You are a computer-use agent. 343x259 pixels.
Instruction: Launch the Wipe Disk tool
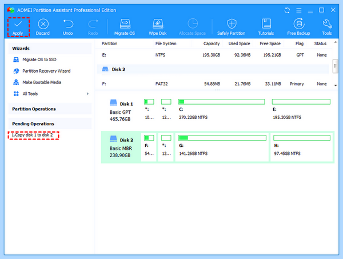click(x=158, y=27)
